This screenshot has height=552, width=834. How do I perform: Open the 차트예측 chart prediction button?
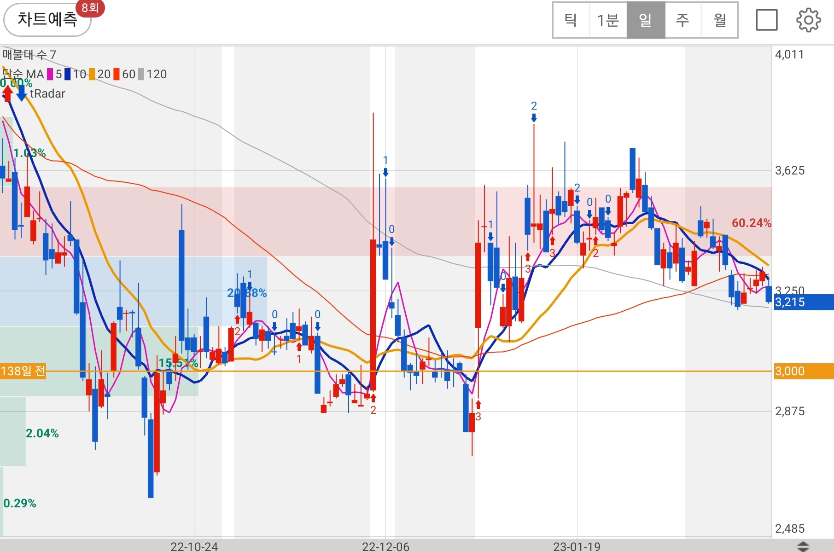(47, 20)
